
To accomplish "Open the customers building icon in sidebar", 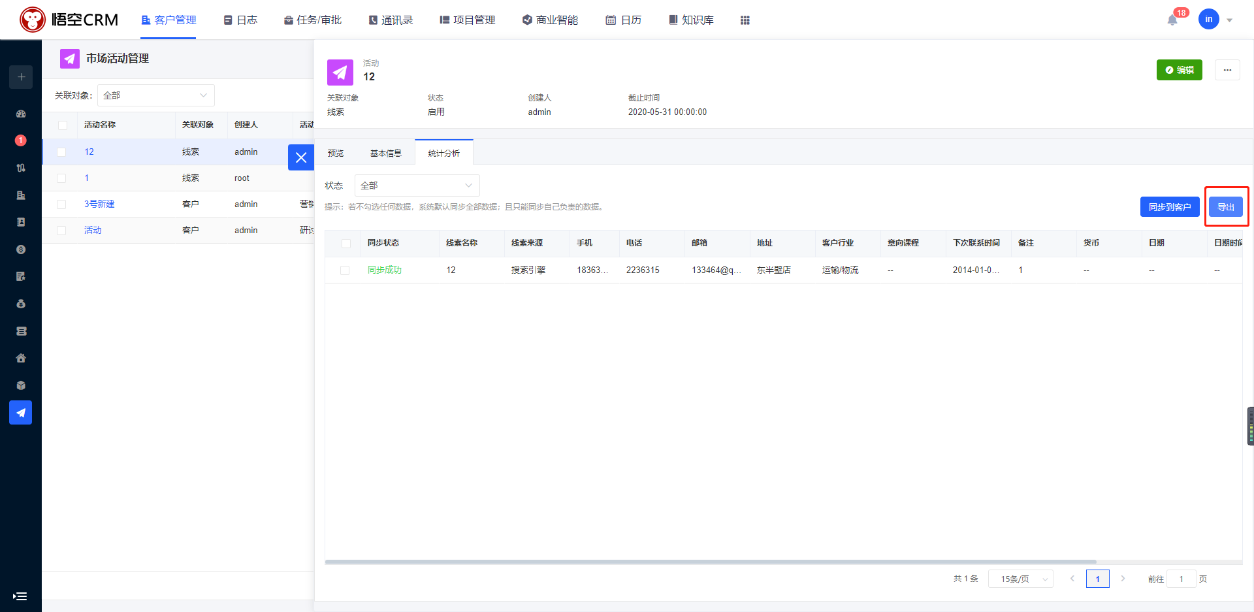I will pos(21,195).
